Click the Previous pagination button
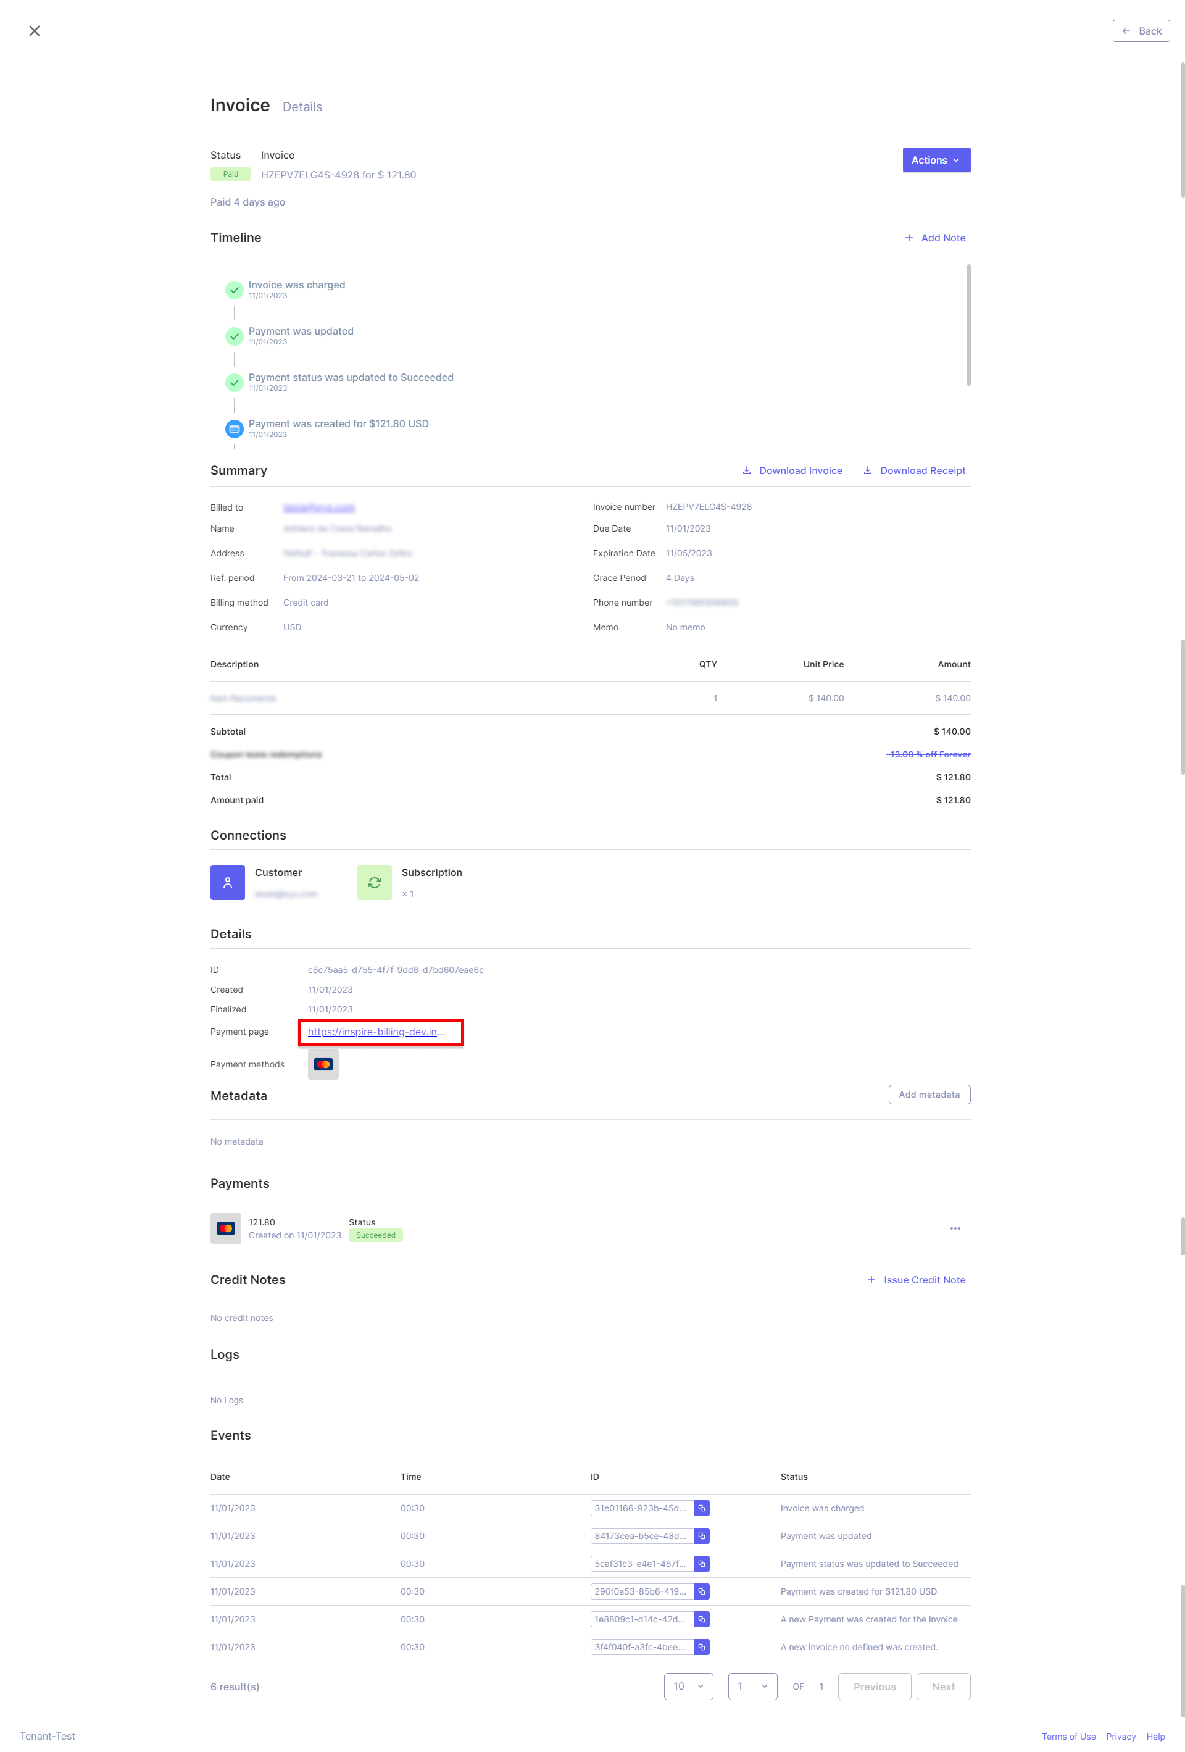Image resolution: width=1185 pixels, height=1752 pixels. tap(875, 1687)
